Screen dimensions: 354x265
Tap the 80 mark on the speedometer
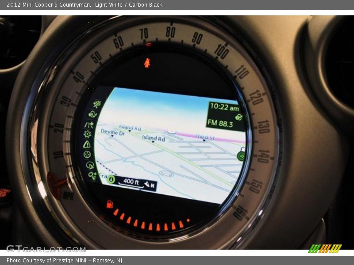170,32
